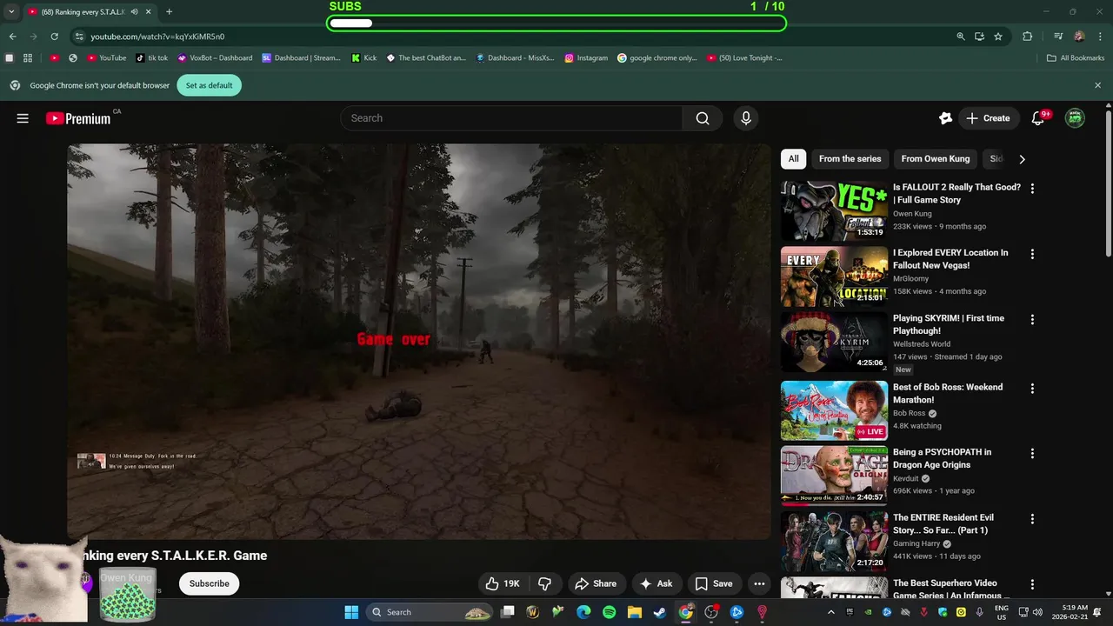This screenshot has height=626, width=1113.
Task: Open Love Tonight bookmark
Action: [744, 58]
